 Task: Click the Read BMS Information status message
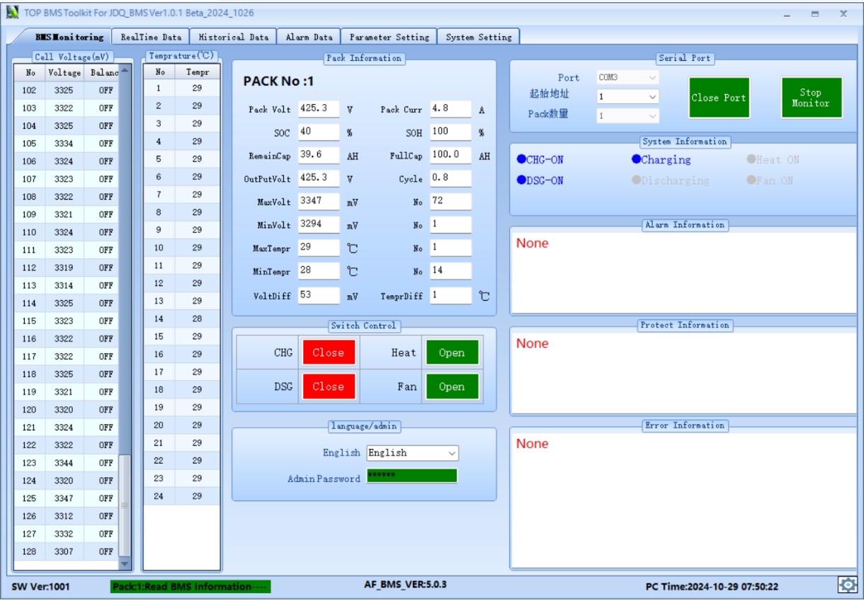coord(191,587)
